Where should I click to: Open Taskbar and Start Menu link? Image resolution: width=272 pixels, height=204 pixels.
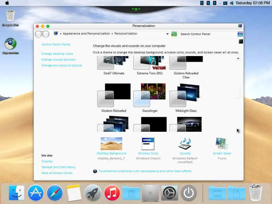pos(58,167)
